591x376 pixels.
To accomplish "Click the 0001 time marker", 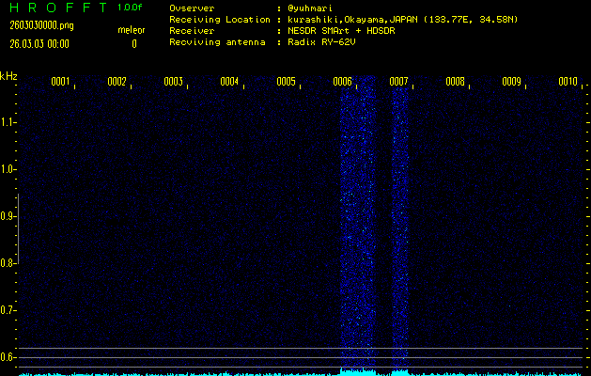I will coord(61,82).
